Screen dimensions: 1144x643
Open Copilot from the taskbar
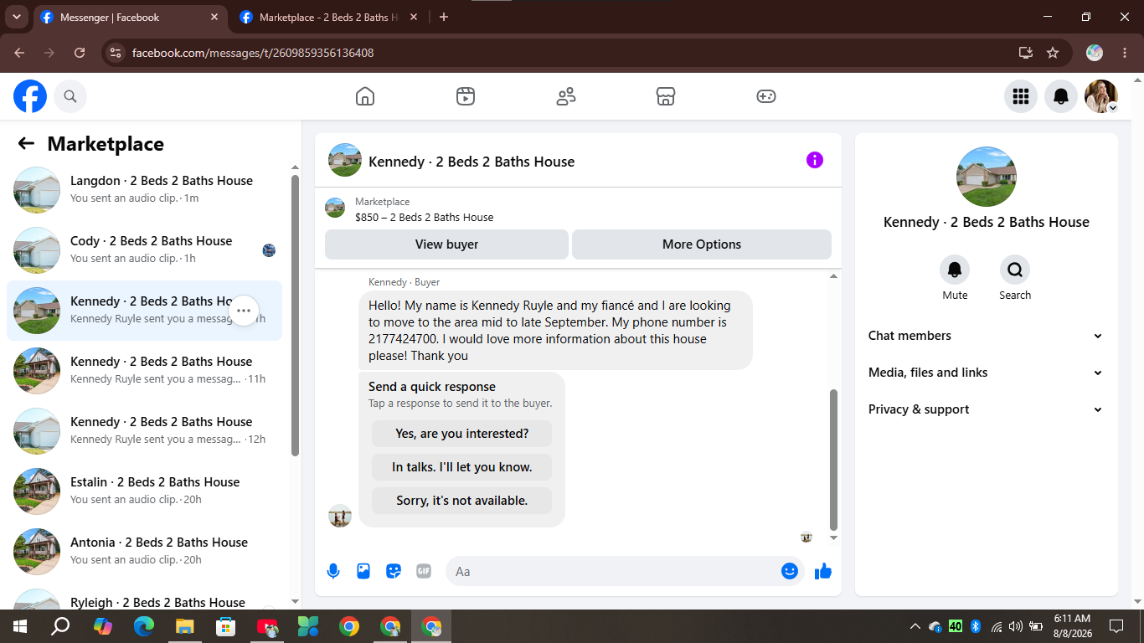pos(103,625)
